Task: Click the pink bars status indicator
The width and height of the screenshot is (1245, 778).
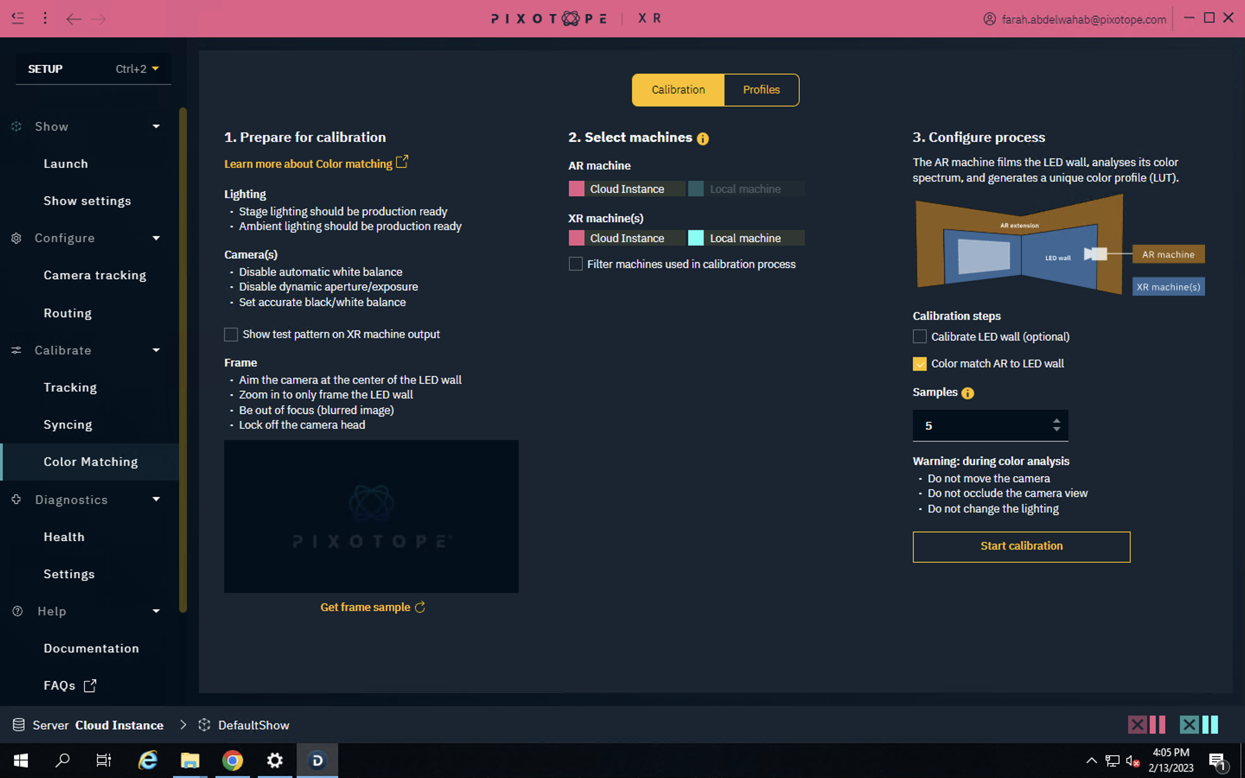Action: pyautogui.click(x=1157, y=725)
